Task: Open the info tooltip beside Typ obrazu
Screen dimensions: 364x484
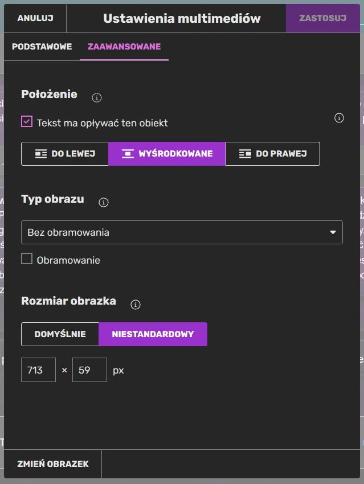Action: tap(104, 202)
